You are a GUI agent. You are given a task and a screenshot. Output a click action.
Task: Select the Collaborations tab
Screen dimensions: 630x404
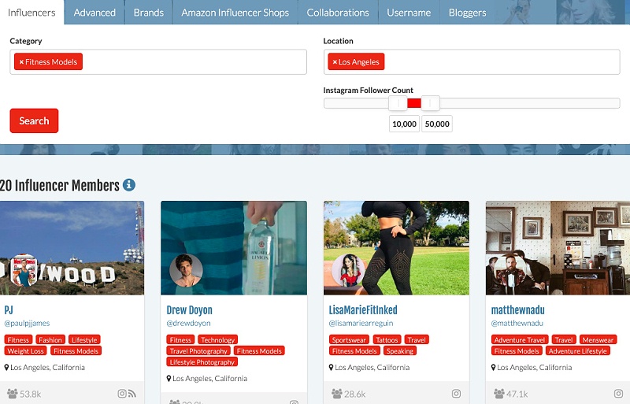click(338, 13)
